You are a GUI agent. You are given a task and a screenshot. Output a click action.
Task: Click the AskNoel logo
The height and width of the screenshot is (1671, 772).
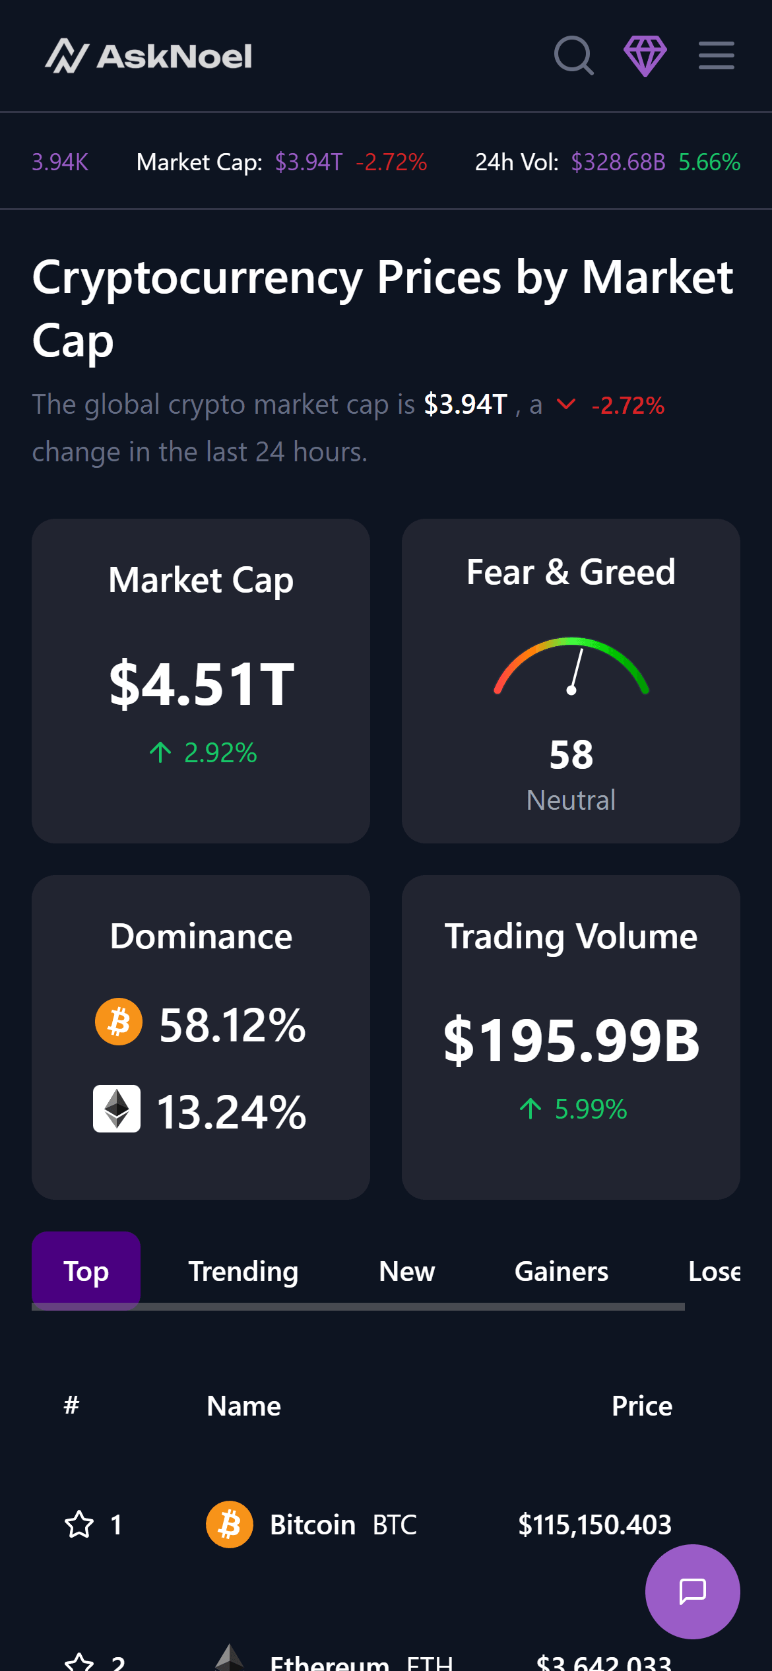click(149, 55)
